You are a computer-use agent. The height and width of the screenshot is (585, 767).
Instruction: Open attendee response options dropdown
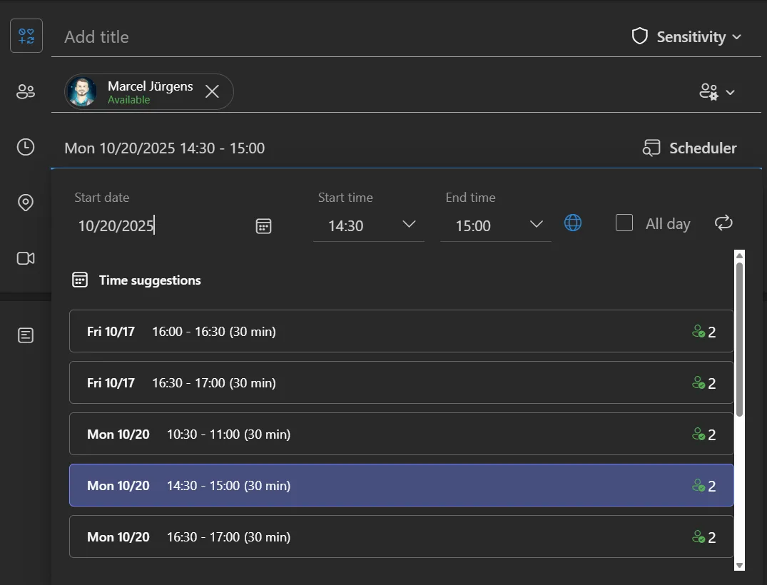coord(717,92)
